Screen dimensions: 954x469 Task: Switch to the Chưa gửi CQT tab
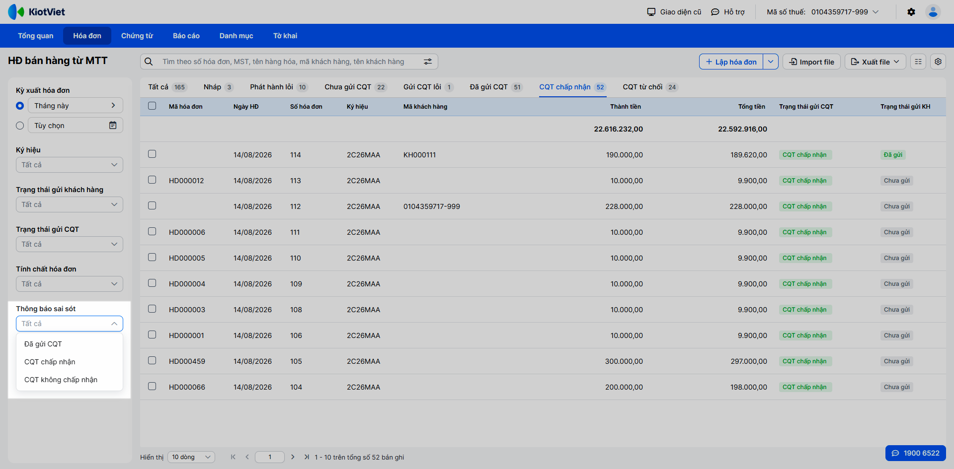[x=356, y=87]
